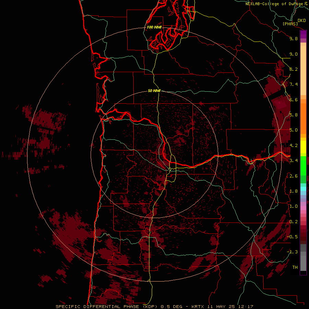
Task: Click the 7.4 value on the color scale
Action: [294, 84]
